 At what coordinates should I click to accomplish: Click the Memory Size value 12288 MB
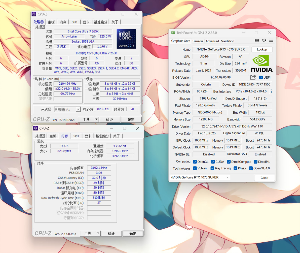pos(206,119)
